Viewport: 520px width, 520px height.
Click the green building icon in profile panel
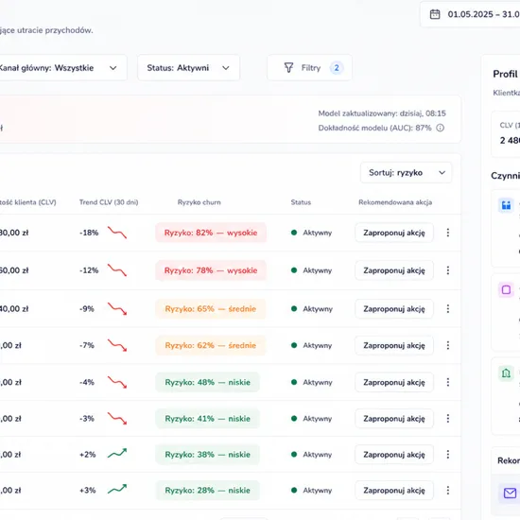506,373
